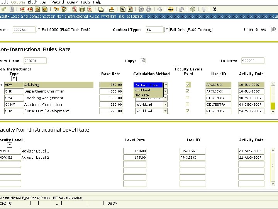Select Flat Rate from the open list

142,95
